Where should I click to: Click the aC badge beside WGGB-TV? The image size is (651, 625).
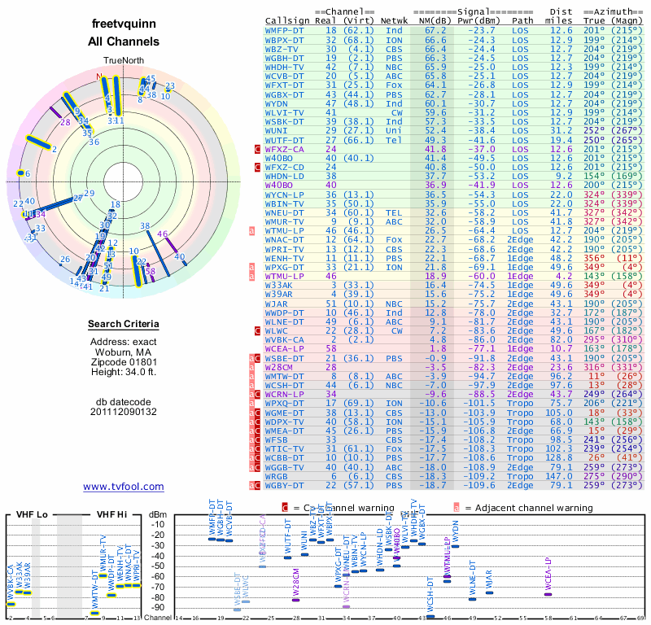[255, 467]
